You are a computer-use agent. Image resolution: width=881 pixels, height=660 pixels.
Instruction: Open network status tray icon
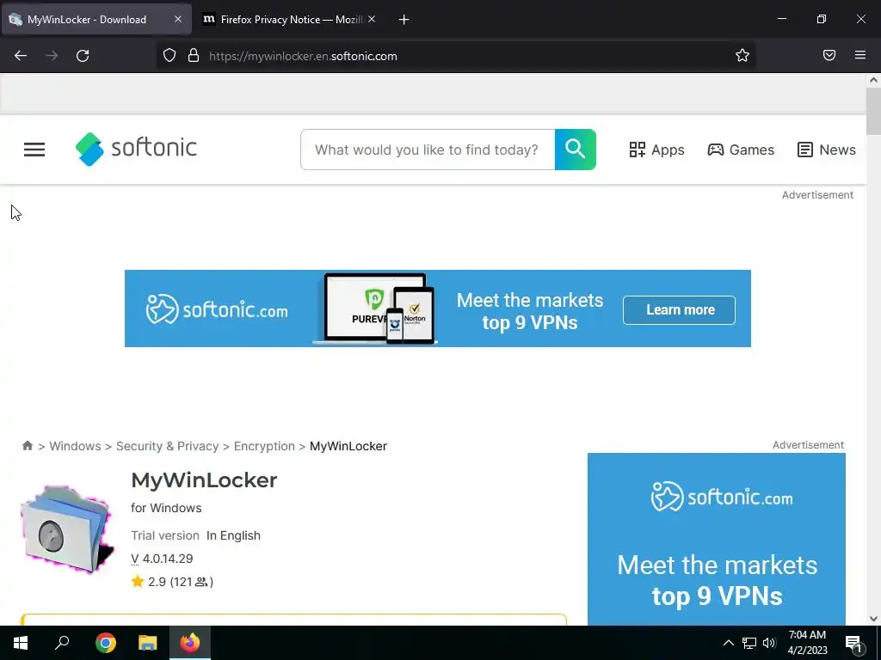749,643
